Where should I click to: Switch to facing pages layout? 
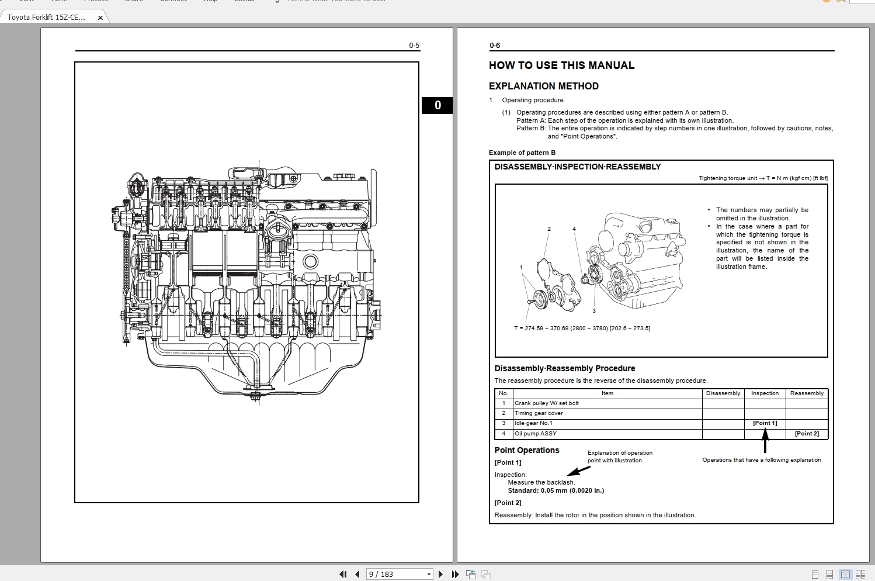point(846,574)
